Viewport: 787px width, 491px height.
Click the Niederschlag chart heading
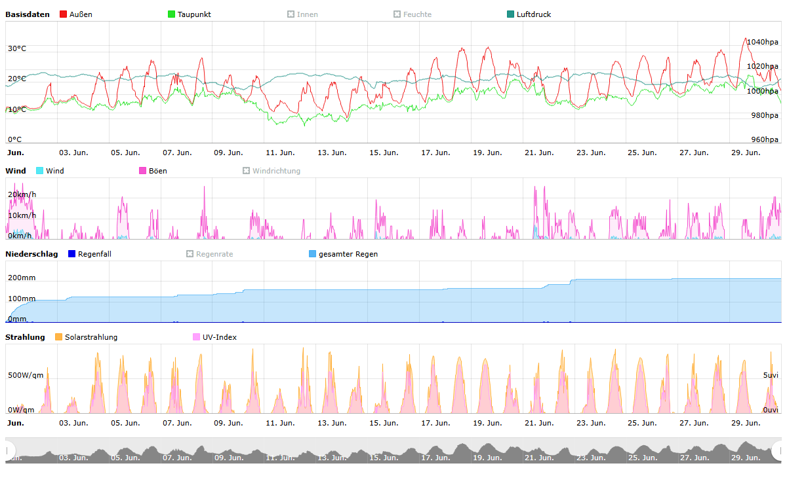[x=31, y=254]
